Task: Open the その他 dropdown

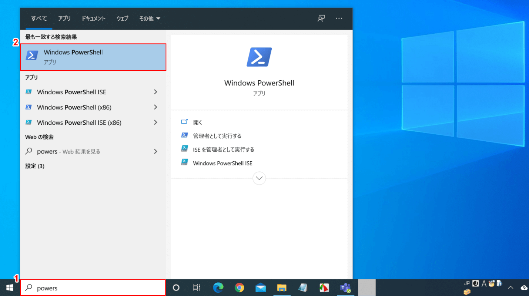Action: 150,18
